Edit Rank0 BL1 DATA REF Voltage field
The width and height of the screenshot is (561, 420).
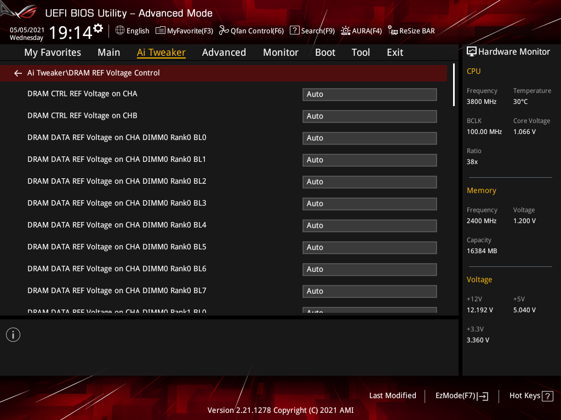pyautogui.click(x=370, y=160)
